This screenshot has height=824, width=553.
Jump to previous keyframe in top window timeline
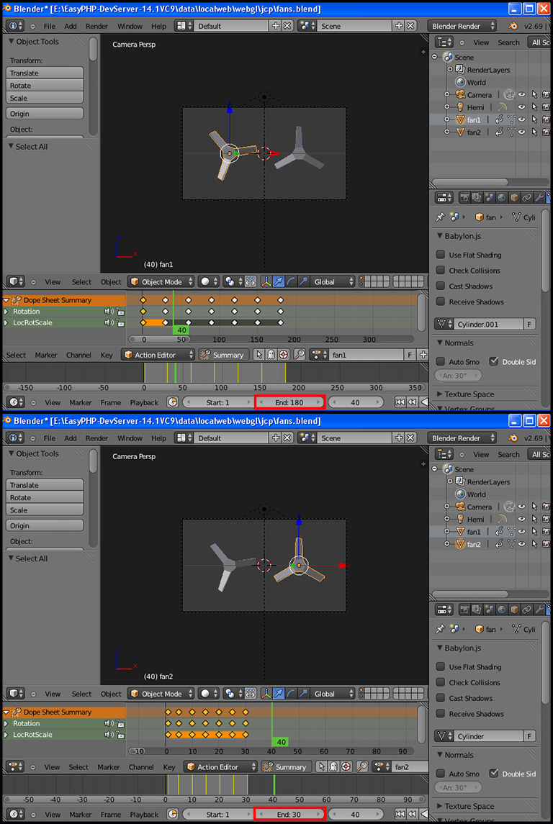click(x=412, y=402)
